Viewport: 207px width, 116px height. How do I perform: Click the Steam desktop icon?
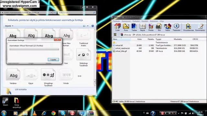pos(5,102)
